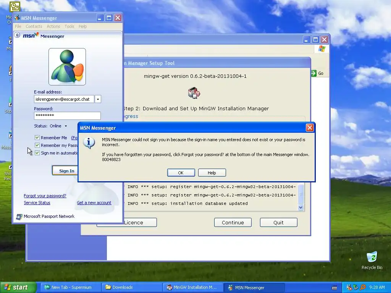Click the 9:28 AM system clock
This screenshot has width=391, height=293.
[x=377, y=287]
